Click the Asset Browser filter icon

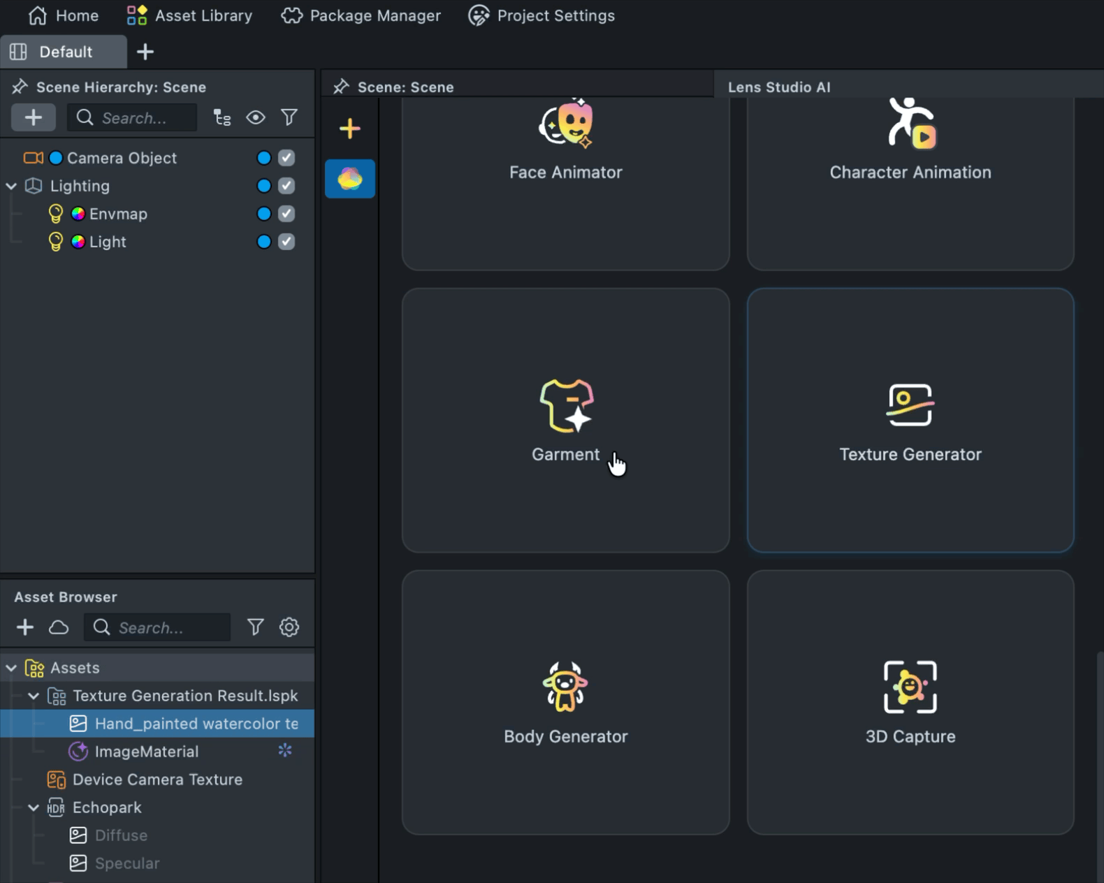(x=256, y=627)
